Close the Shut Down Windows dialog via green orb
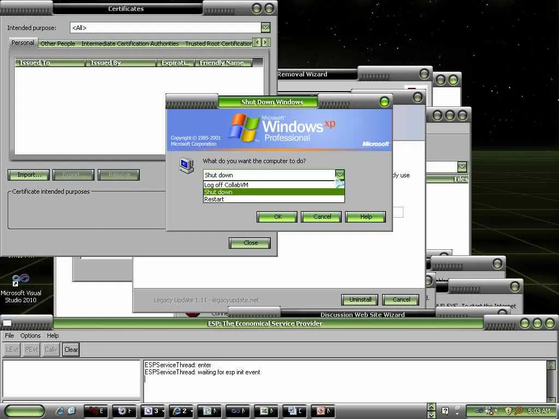 pyautogui.click(x=384, y=102)
